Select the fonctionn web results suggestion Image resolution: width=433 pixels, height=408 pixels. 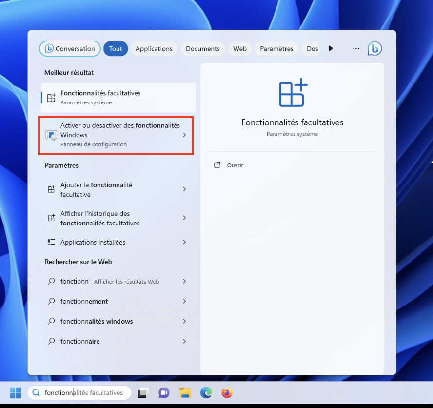118,281
